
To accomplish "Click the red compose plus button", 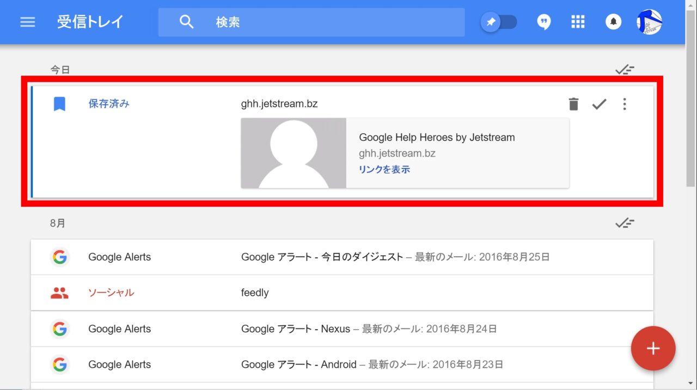I will click(653, 349).
